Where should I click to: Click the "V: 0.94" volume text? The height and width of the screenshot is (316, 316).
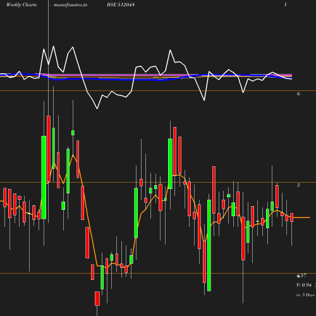[x=304, y=285]
